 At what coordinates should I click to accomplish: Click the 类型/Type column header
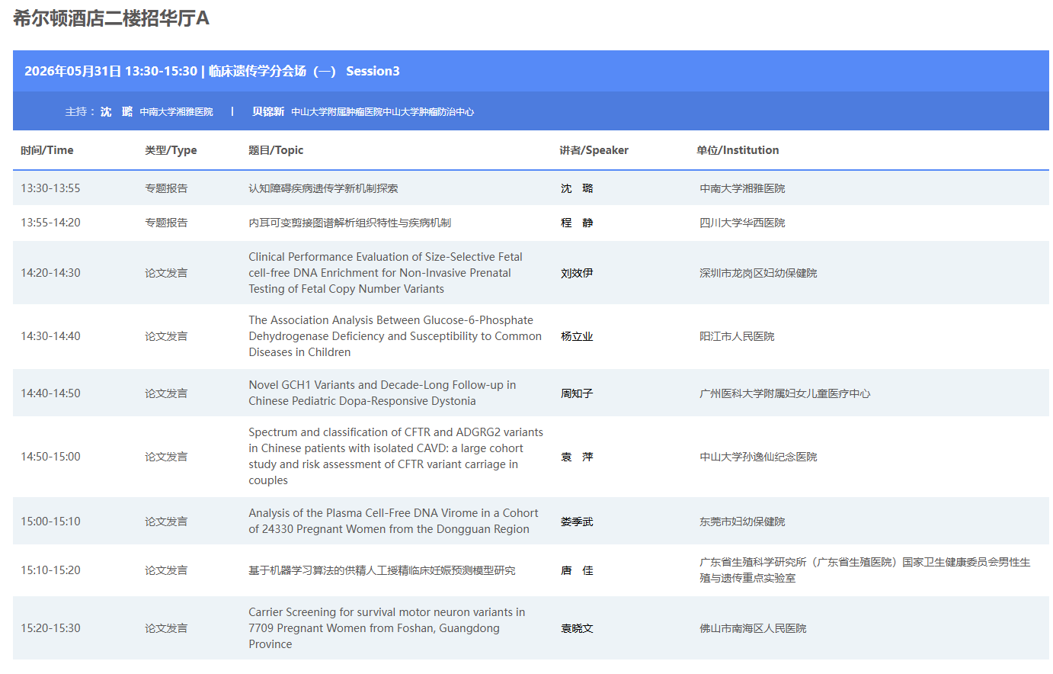tap(171, 150)
